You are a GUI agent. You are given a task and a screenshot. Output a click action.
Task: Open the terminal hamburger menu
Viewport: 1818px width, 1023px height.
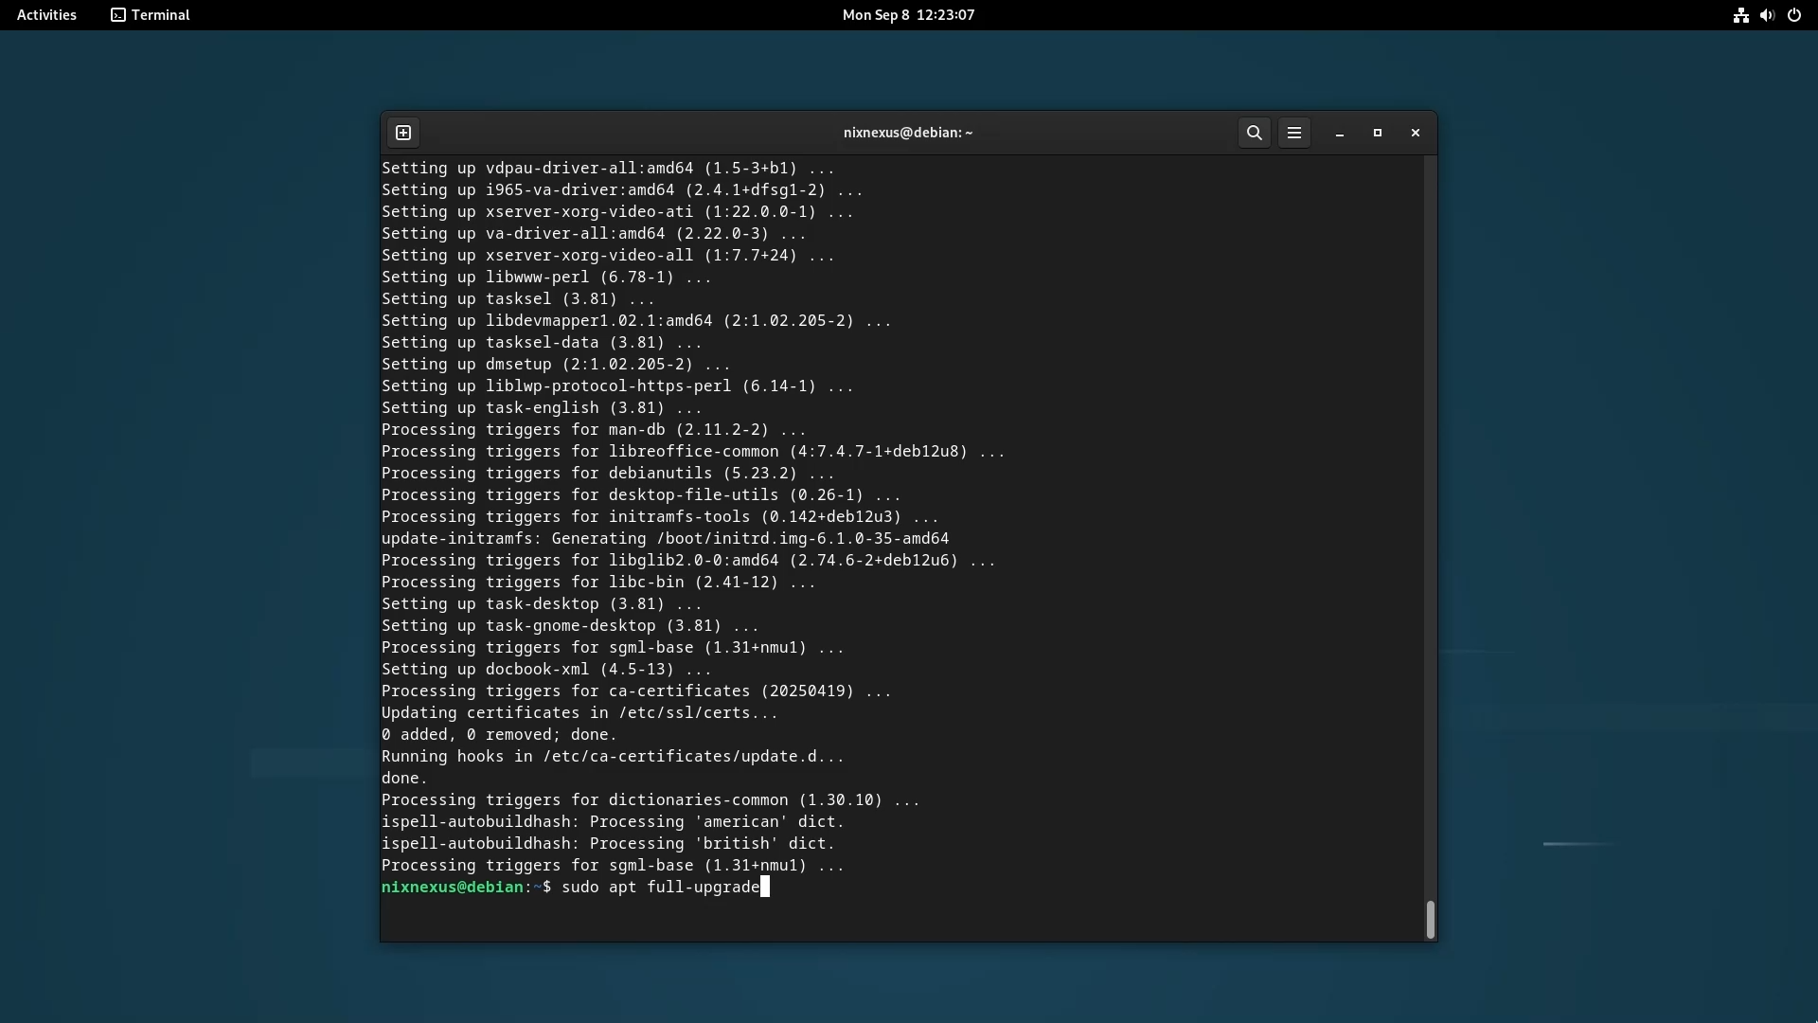tap(1294, 133)
